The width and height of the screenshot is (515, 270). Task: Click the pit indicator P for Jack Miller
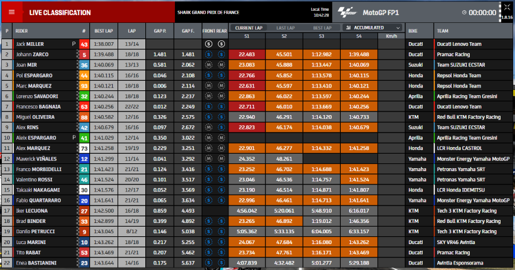click(74, 44)
